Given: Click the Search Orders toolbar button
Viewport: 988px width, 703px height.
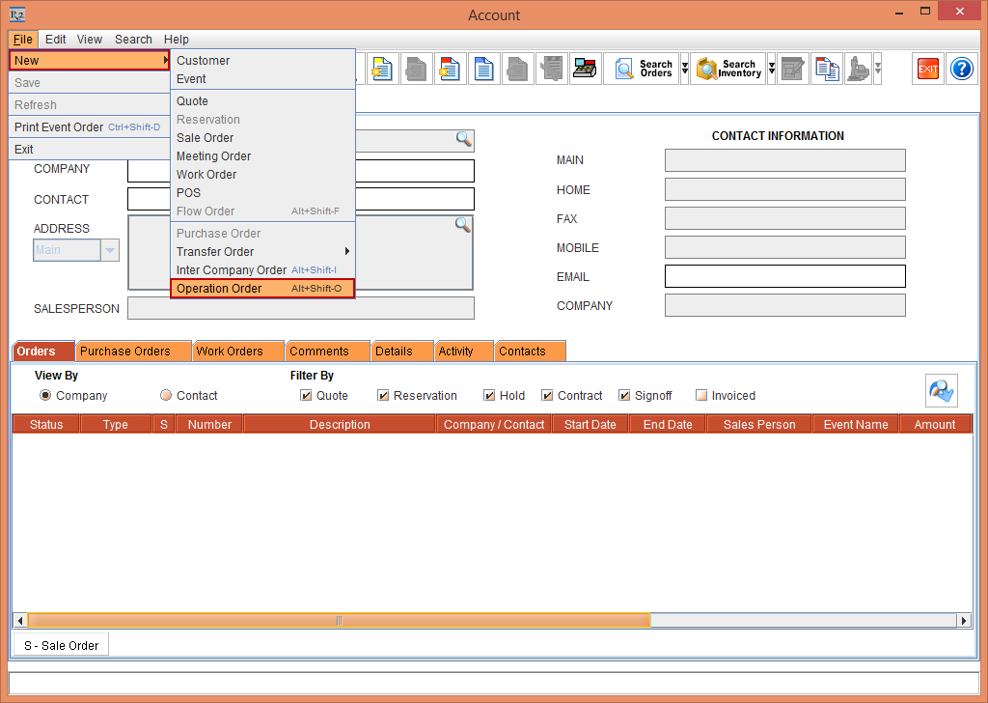Looking at the screenshot, I should coord(642,69).
